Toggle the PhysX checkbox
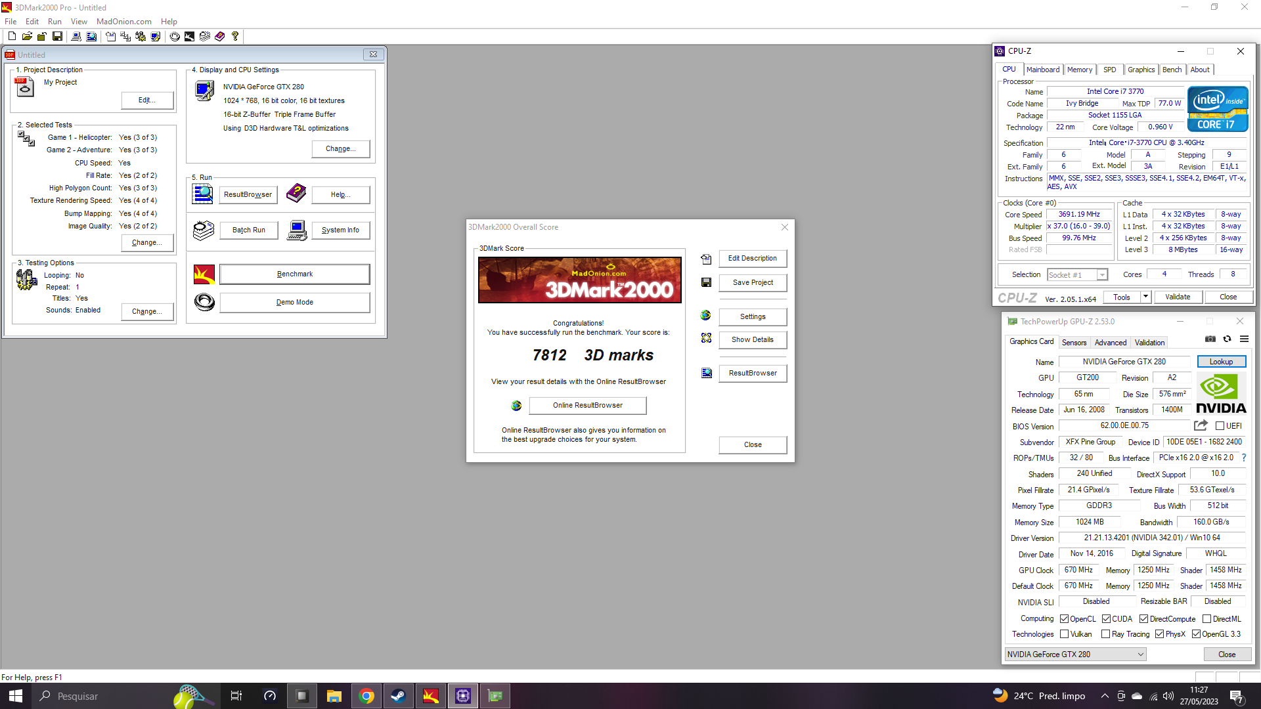The height and width of the screenshot is (709, 1261). tap(1160, 634)
